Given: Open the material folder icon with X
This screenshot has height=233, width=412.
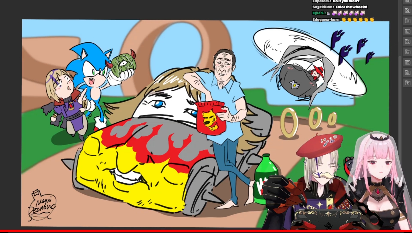Looking at the screenshot, I should tap(407, 11).
